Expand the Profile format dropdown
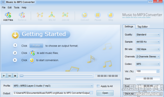The height and width of the screenshot is (97, 164). tap(53, 86)
